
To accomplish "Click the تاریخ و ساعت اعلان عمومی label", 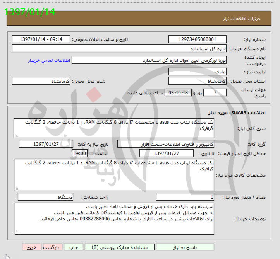I will click(100, 39).
